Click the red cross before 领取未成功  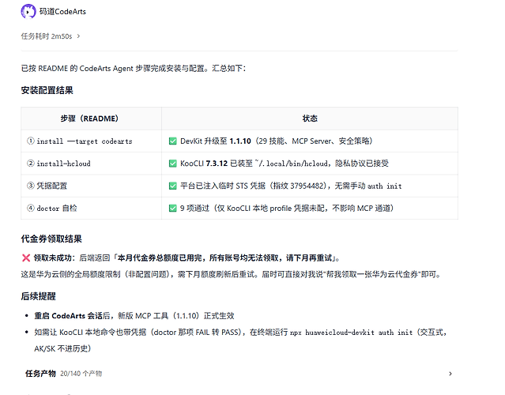[26, 258]
